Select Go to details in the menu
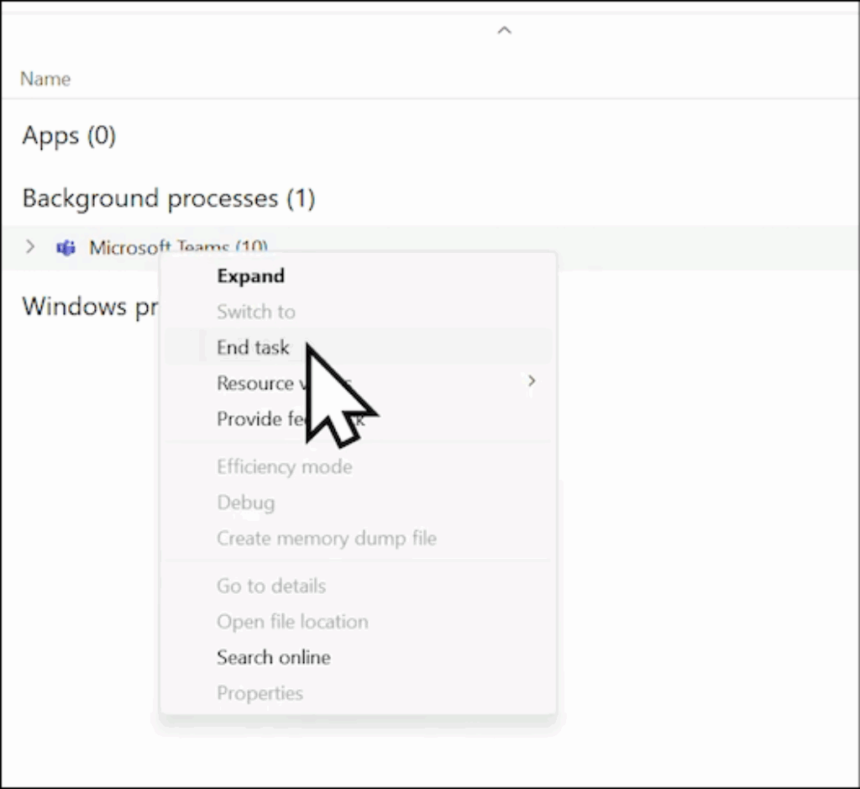This screenshot has width=860, height=789. tap(270, 586)
